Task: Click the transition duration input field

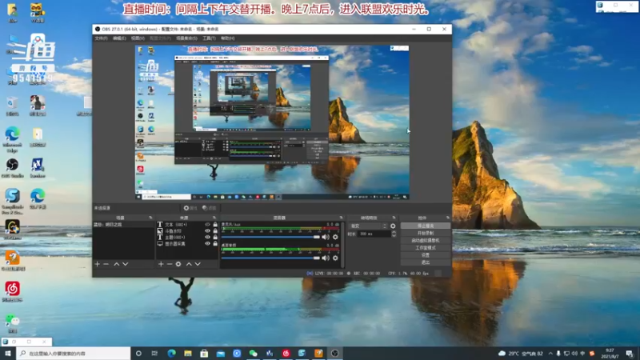Action: [374, 234]
